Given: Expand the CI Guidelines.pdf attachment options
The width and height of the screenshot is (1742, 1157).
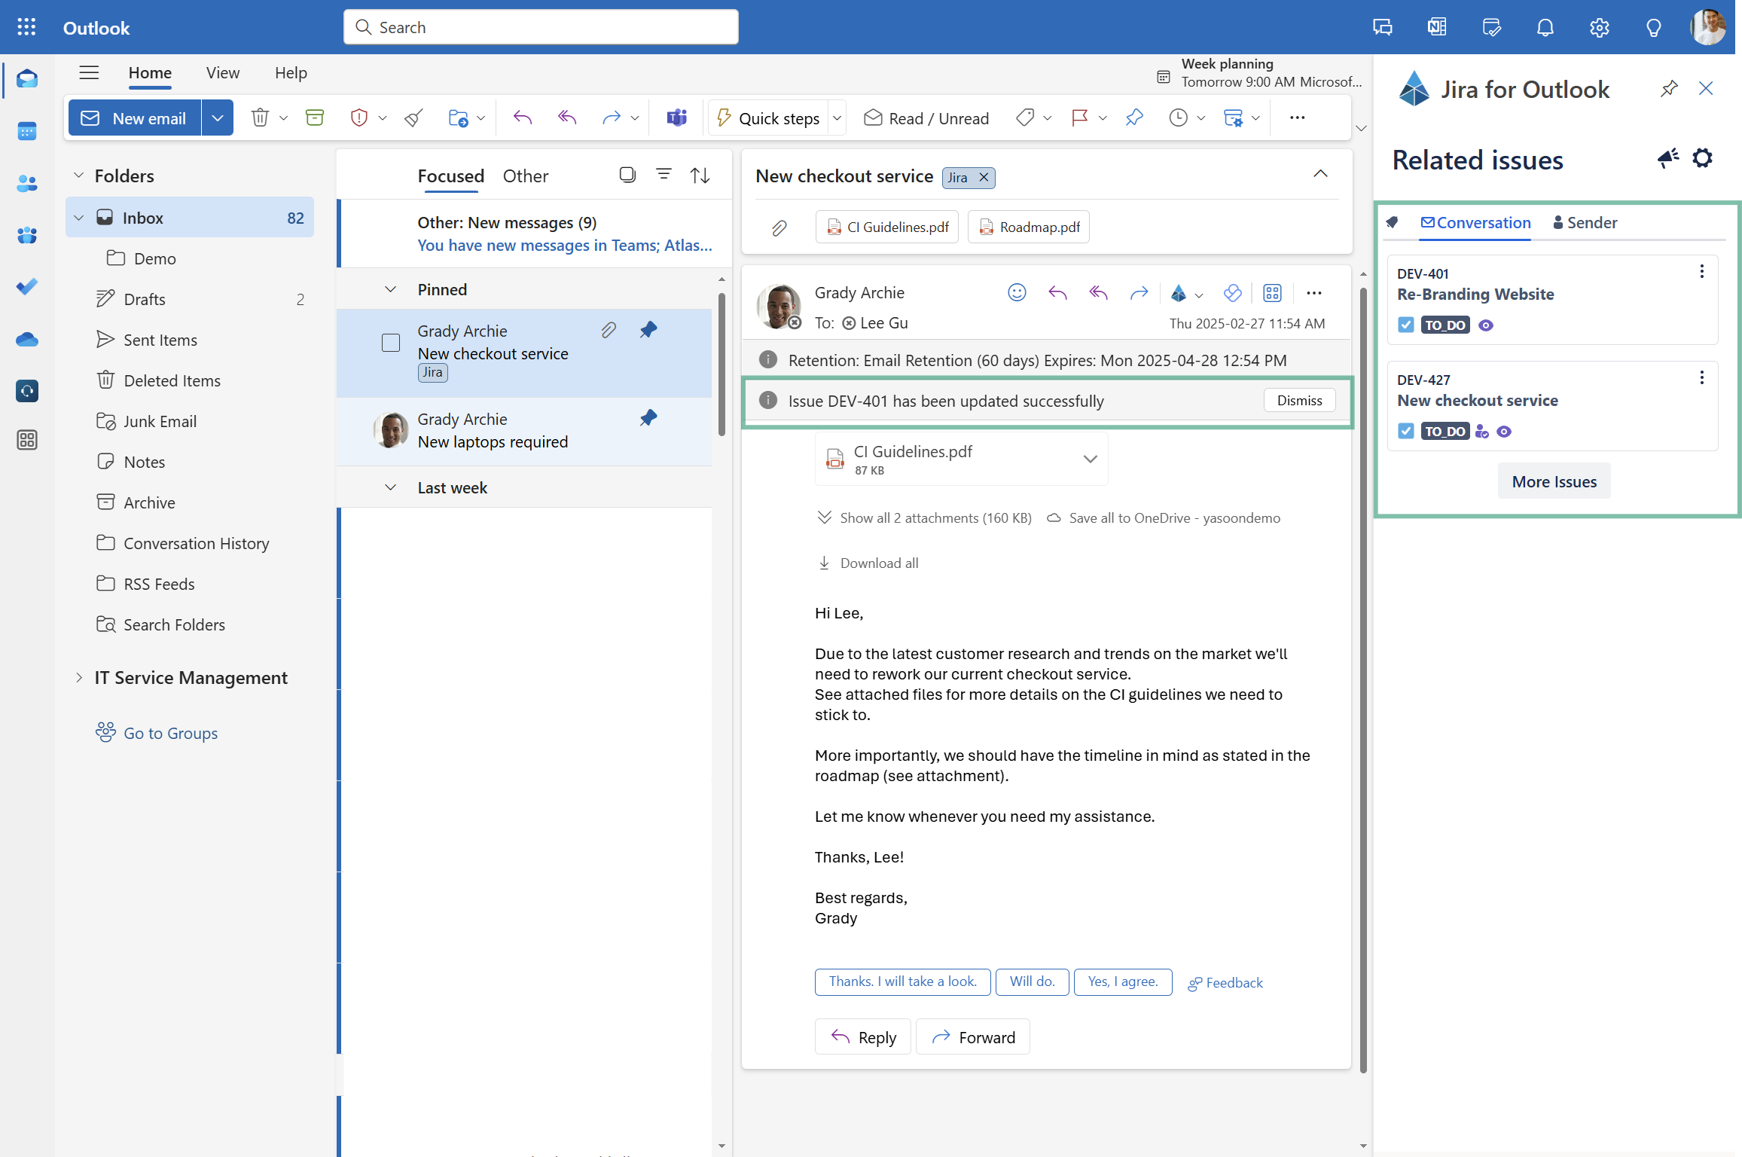Looking at the screenshot, I should coord(1090,459).
